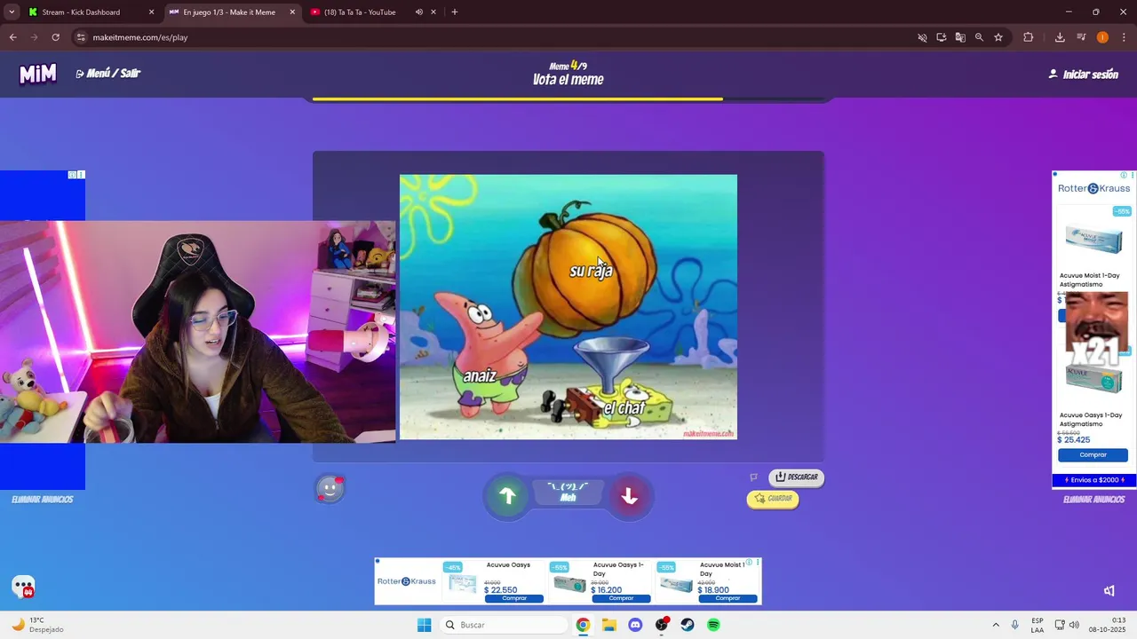Click Comprar on $18.900 Acuvue Moist ad
The width and height of the screenshot is (1137, 639).
728,598
